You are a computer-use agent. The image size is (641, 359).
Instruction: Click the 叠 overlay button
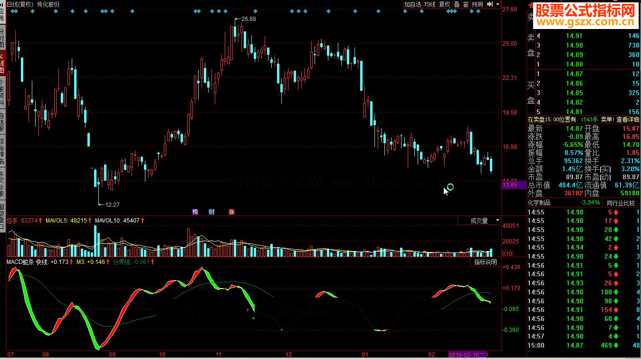(457, 4)
